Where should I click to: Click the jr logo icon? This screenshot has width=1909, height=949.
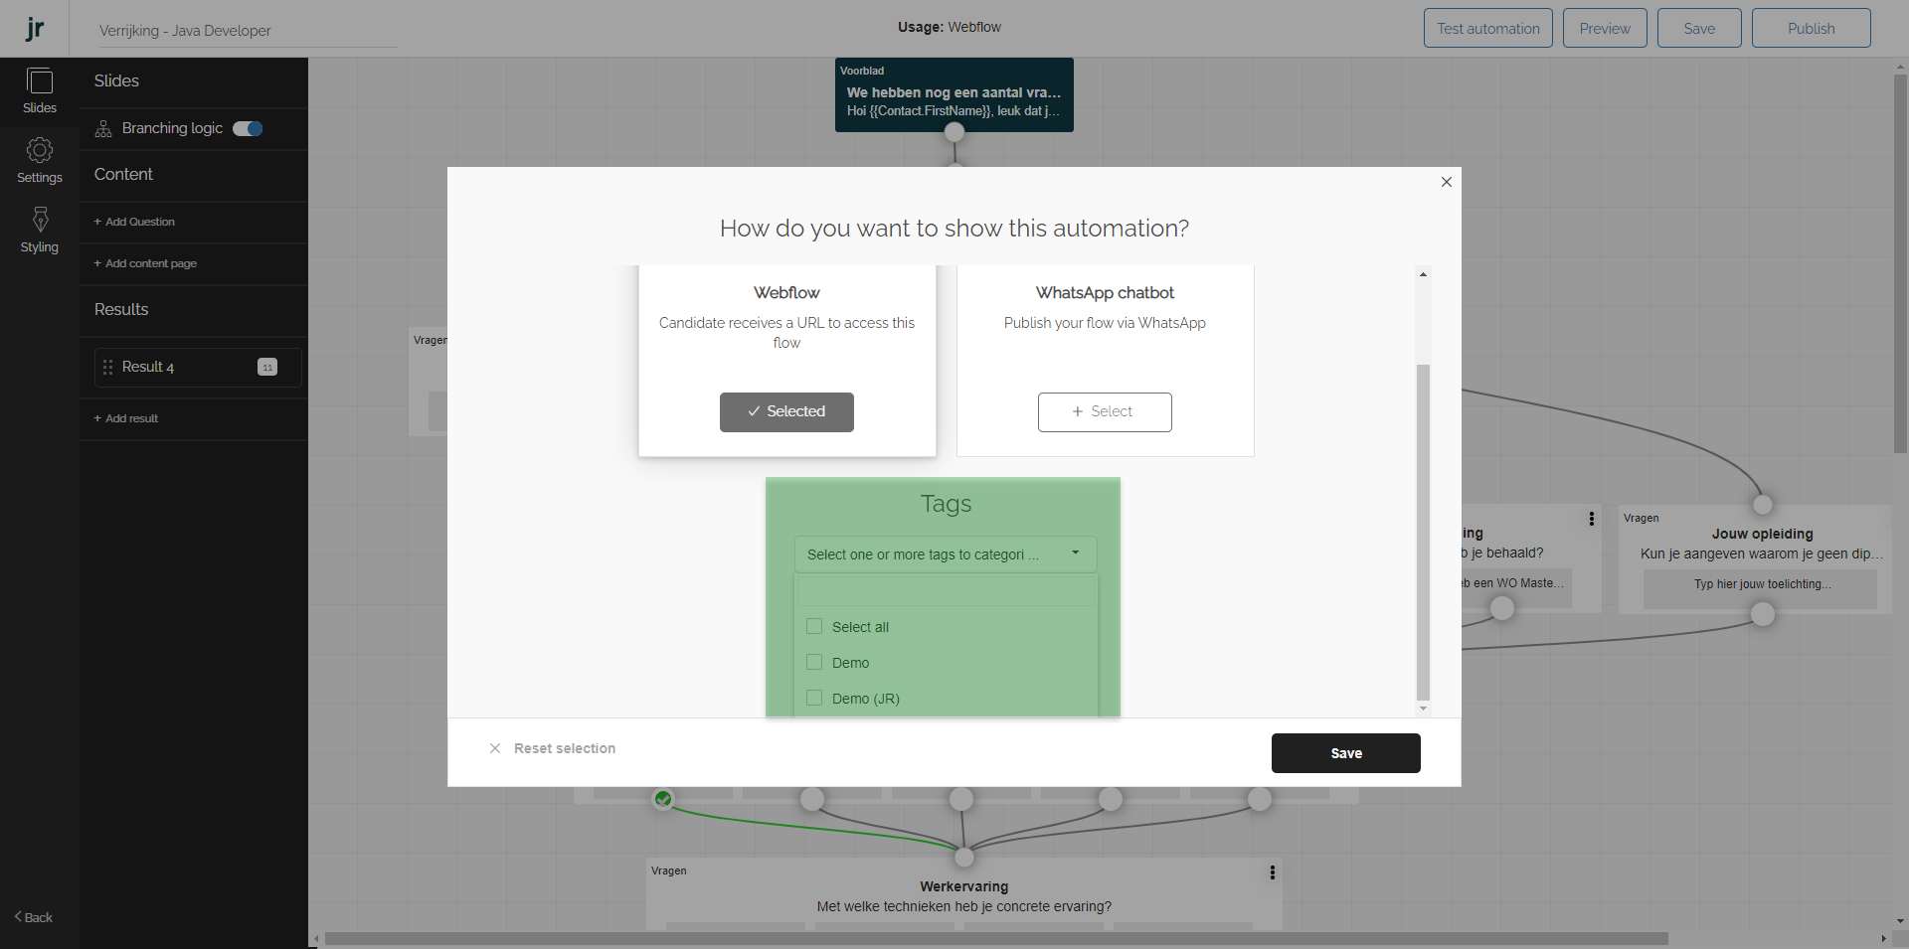tap(35, 29)
